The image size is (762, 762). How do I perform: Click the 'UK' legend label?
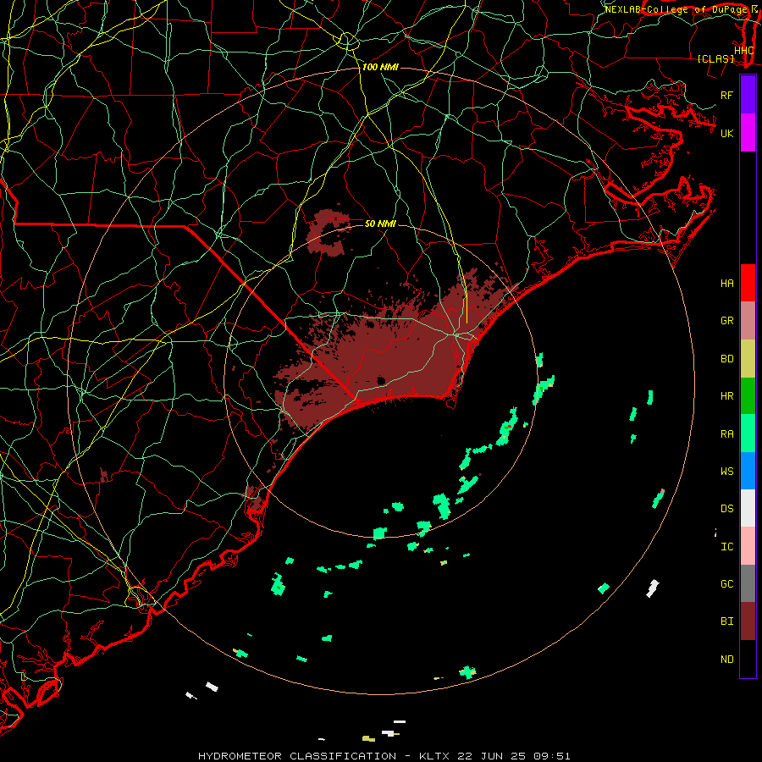click(726, 133)
